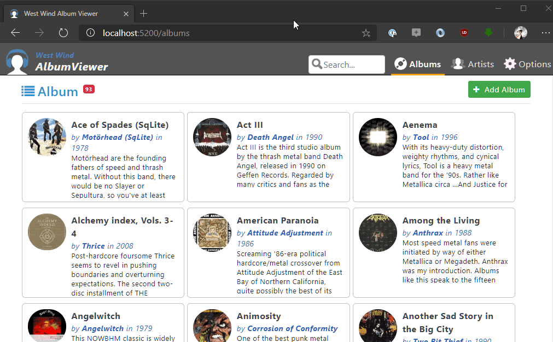Click 'With its heavy-duty distortion' description
The height and width of the screenshot is (342, 553).
[455, 166]
